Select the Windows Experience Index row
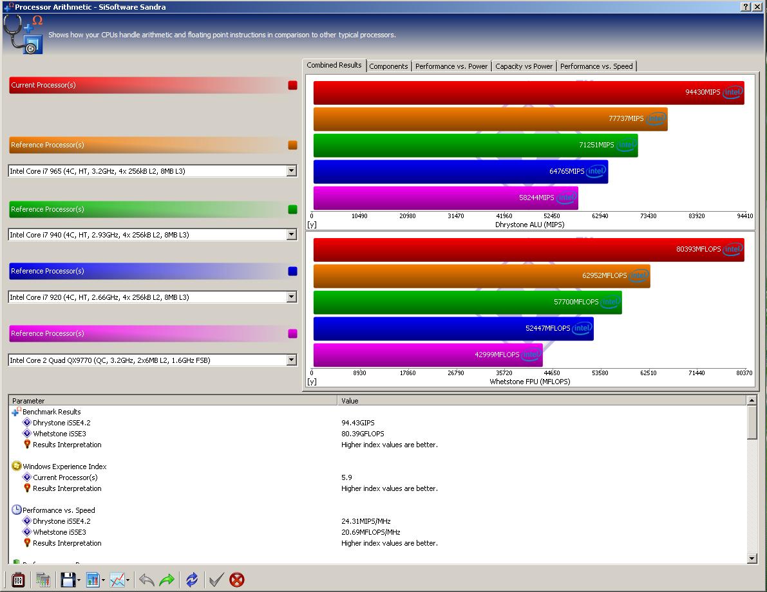The height and width of the screenshot is (592, 767). (x=377, y=466)
